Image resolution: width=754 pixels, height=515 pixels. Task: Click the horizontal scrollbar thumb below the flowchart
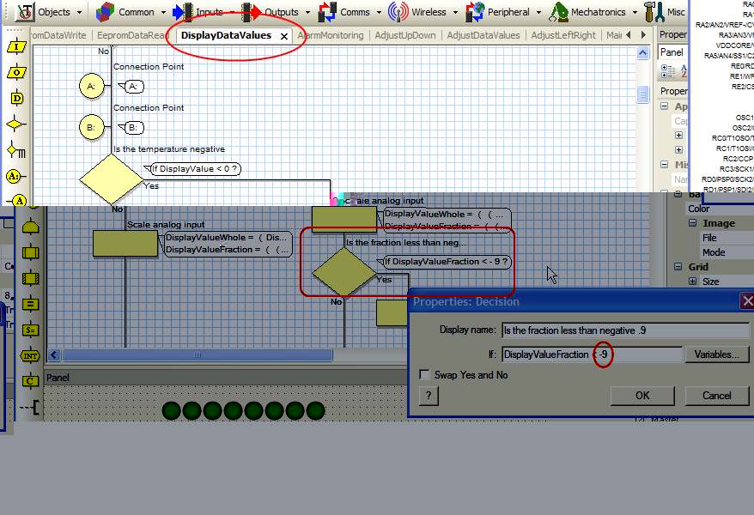click(198, 355)
